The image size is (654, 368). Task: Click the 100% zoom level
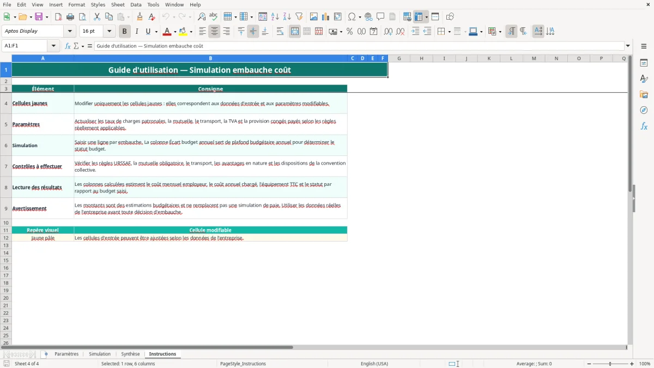click(x=645, y=364)
